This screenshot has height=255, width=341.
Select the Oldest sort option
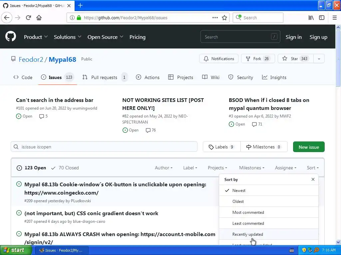click(x=269, y=202)
